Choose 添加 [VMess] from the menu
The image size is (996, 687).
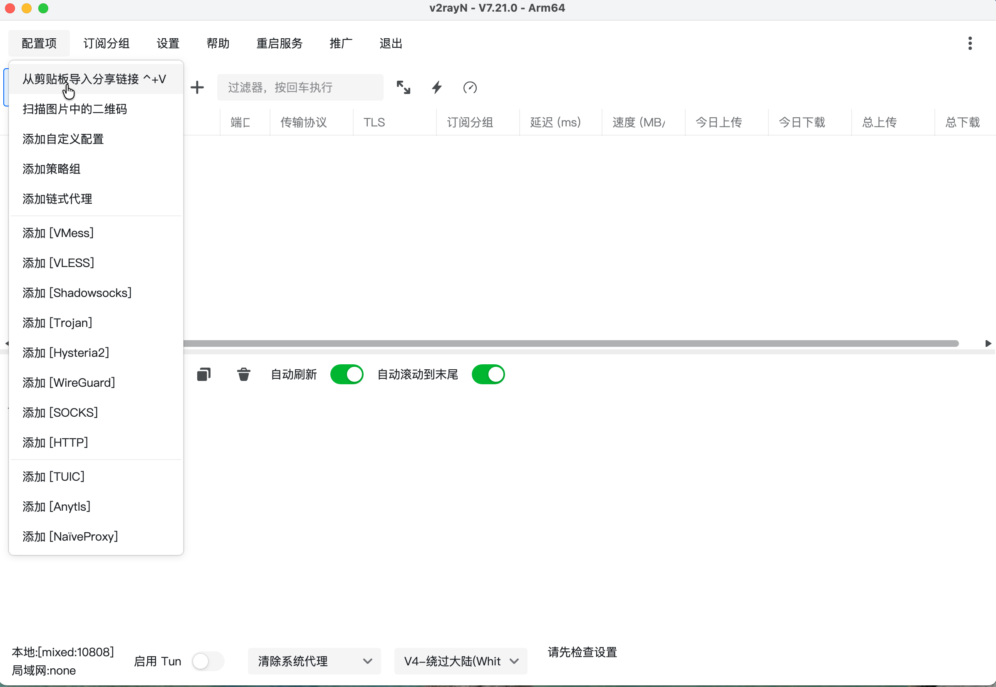click(96, 233)
